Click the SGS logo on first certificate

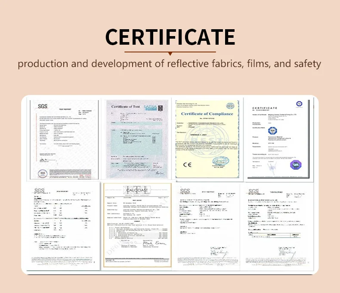43,106
